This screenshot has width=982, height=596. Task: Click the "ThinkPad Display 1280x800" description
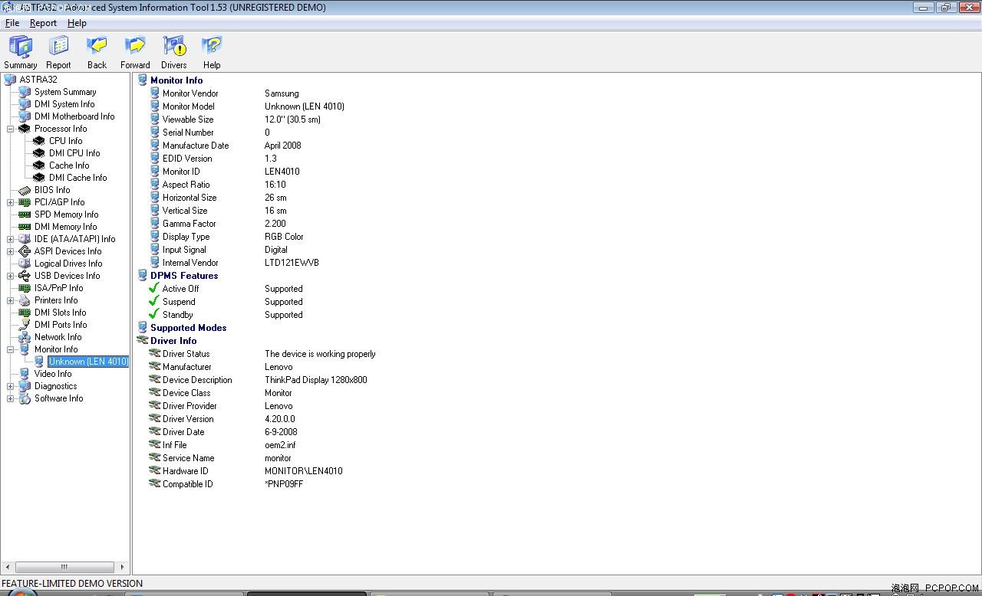[x=316, y=380]
